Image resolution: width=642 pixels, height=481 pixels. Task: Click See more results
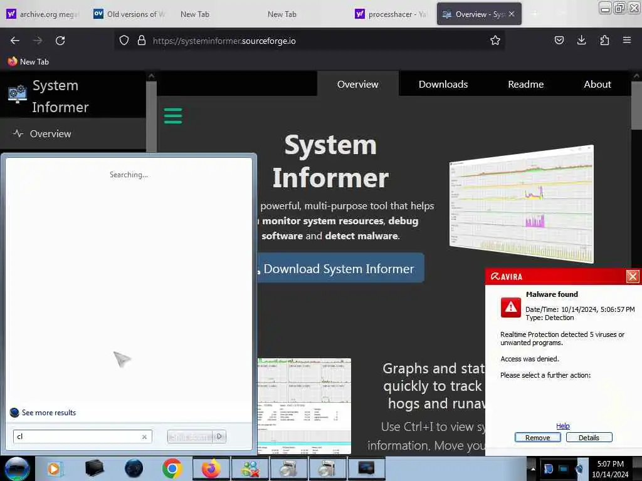49,412
